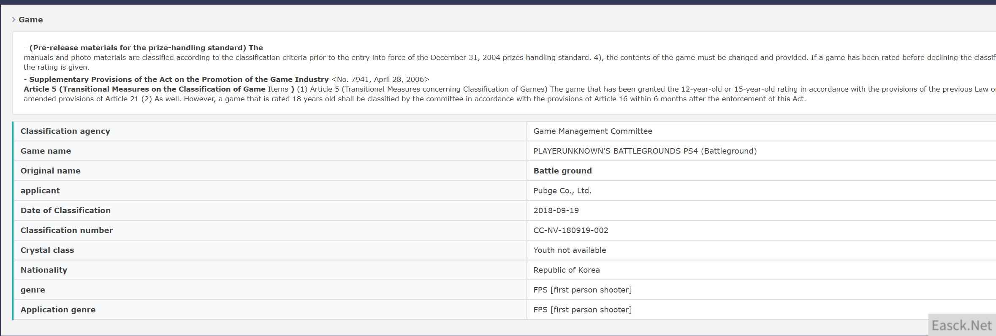Click the Republic of Korea nationality value
This screenshot has height=336, width=996.
[x=566, y=270]
